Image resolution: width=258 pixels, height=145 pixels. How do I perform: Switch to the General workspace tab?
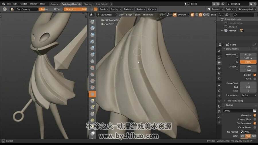(x=54, y=4)
